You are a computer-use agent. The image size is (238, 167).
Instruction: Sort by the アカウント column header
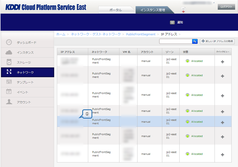[x=150, y=52]
